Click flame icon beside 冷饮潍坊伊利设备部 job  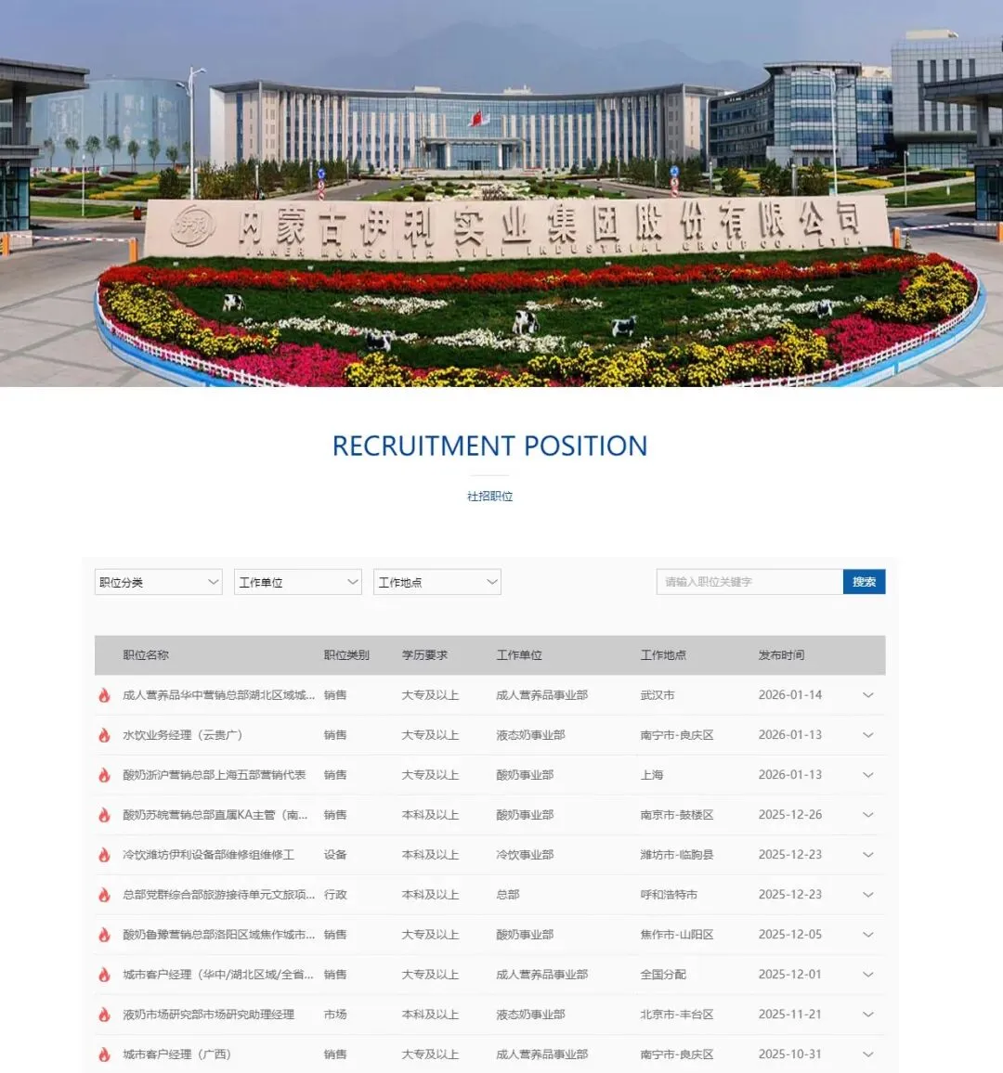[104, 855]
